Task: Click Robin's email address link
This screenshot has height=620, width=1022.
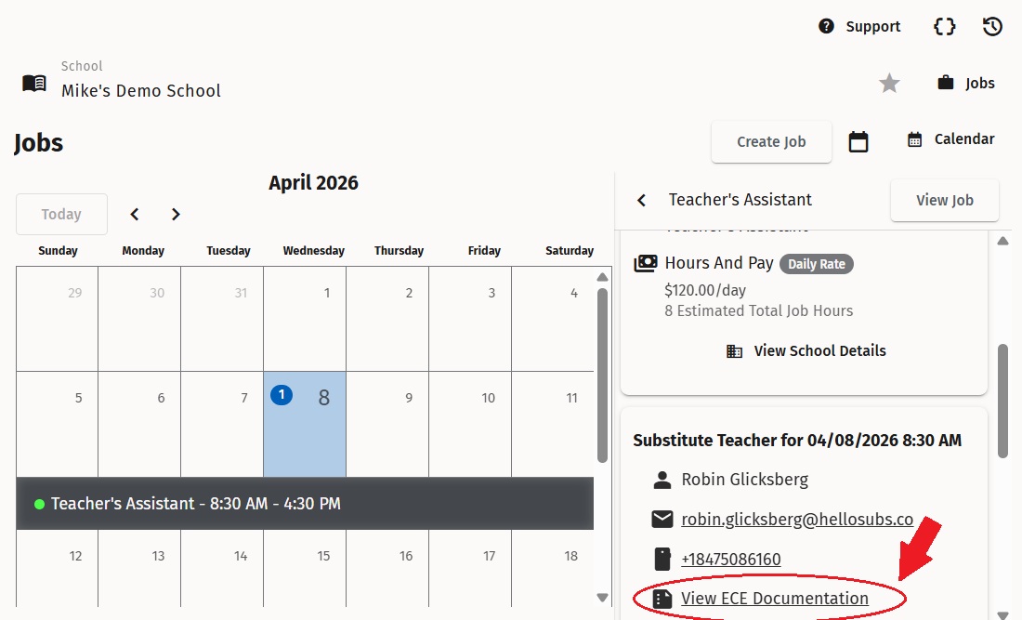Action: tap(796, 520)
